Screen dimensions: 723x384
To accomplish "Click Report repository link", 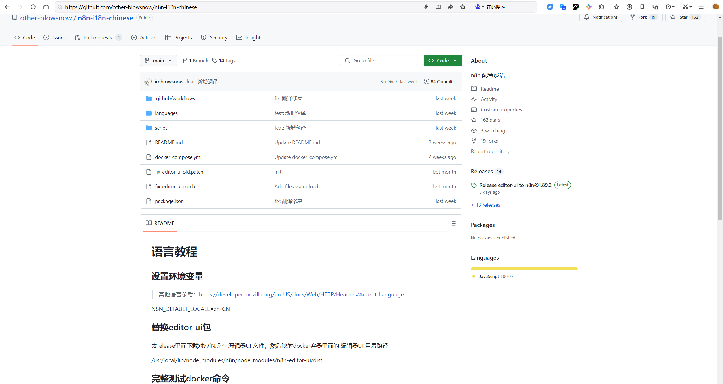I will coord(490,151).
